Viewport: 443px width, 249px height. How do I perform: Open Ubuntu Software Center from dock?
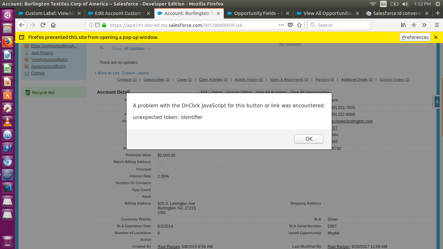click(x=7, y=95)
